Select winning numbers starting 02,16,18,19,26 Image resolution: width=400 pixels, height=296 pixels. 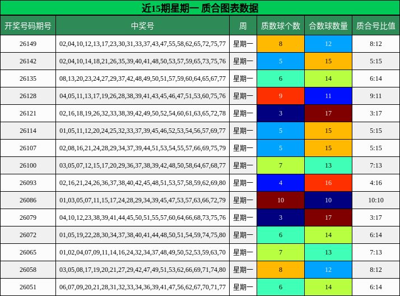click(143, 113)
